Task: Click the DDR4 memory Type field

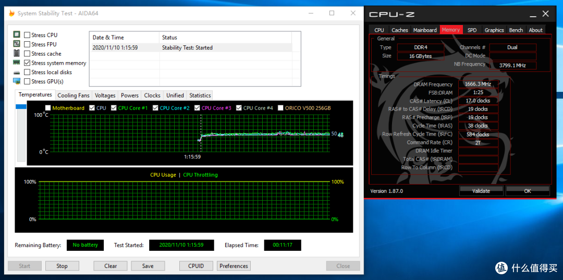Action: point(421,47)
